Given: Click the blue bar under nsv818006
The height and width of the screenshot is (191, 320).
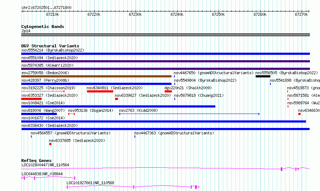Looking at the screenshot, I should click(39, 114).
